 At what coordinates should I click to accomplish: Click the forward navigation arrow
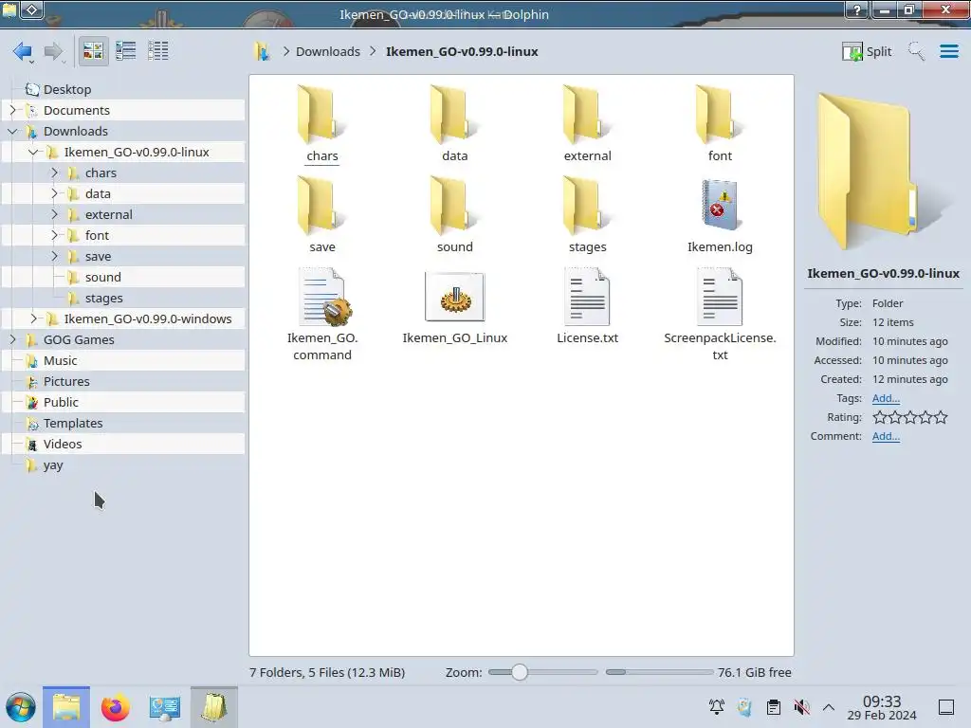(54, 51)
